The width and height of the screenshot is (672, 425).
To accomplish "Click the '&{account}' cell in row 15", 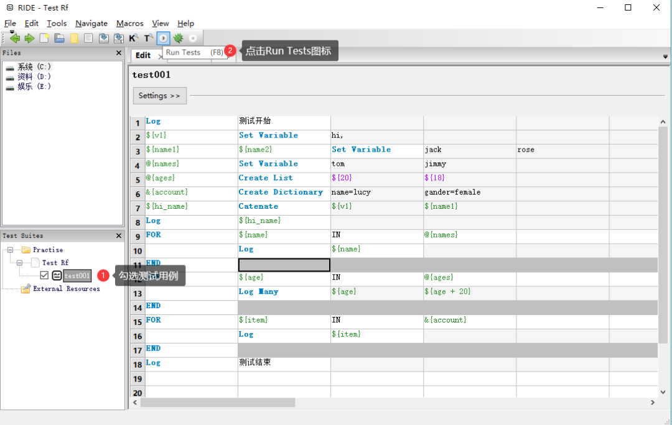I will pyautogui.click(x=470, y=321).
